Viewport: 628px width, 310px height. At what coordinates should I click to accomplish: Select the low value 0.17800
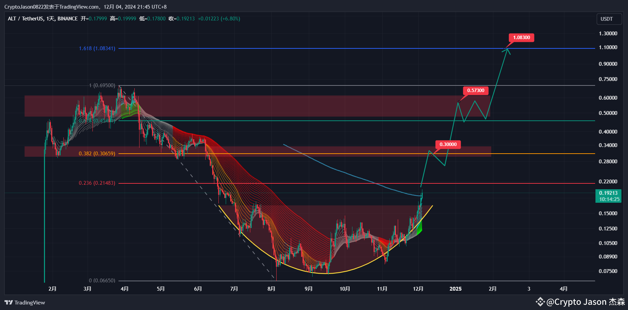click(156, 19)
